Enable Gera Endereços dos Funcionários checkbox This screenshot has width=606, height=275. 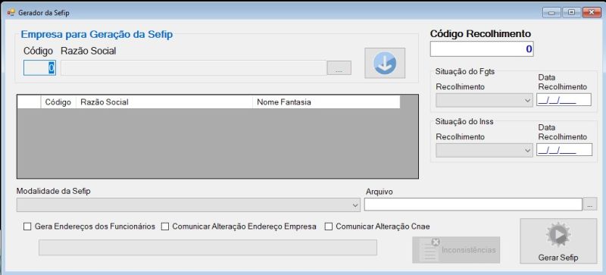27,227
